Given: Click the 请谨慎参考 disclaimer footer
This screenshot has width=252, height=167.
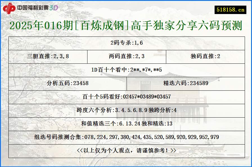Looking at the screenshot, I should pos(126,150).
